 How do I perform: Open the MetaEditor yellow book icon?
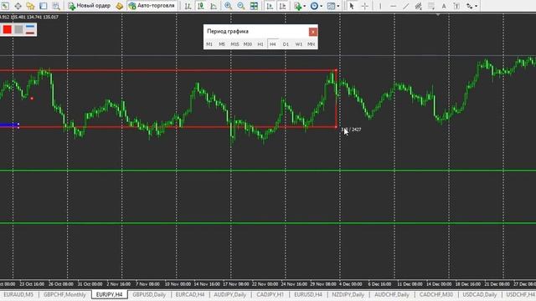(119, 6)
